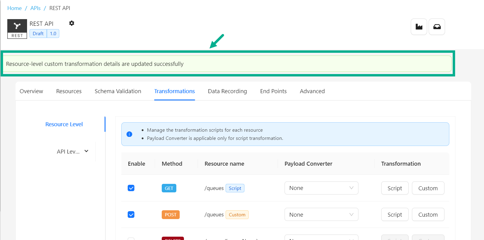Go to APIs breadcrumb link
Image resolution: width=484 pixels, height=240 pixels.
pos(35,8)
